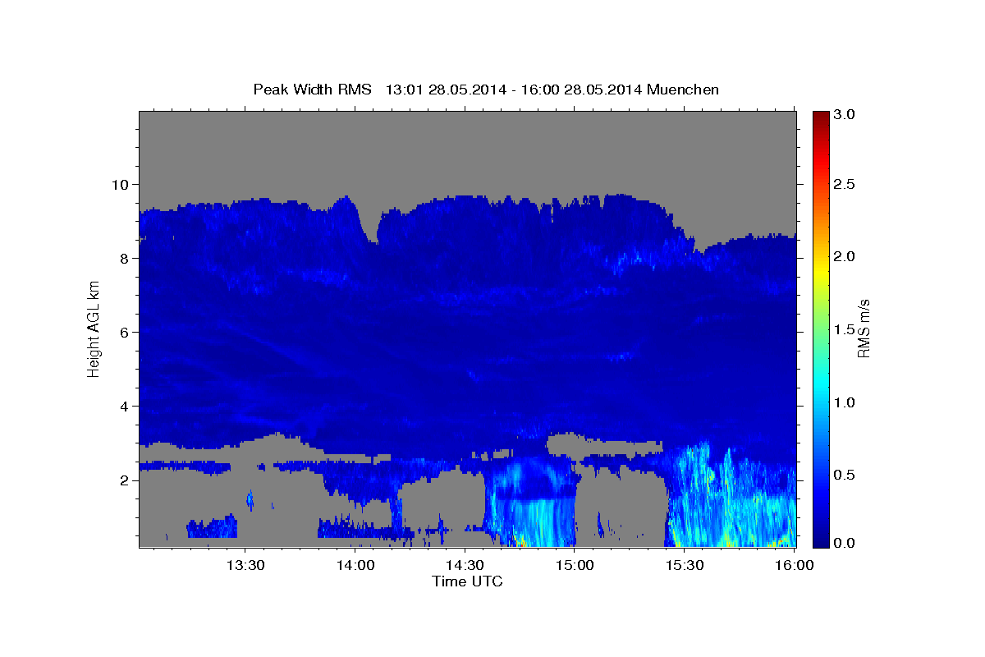Click the height axis label '6'
985x657 pixels.
[x=125, y=332]
